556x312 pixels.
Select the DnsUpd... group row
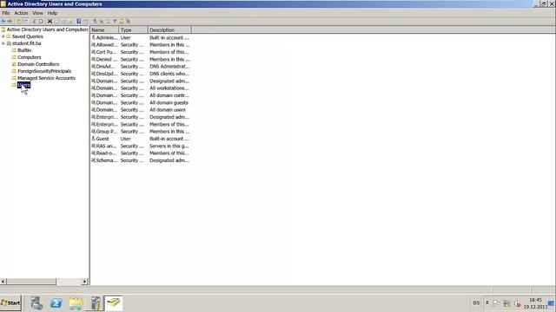141,74
